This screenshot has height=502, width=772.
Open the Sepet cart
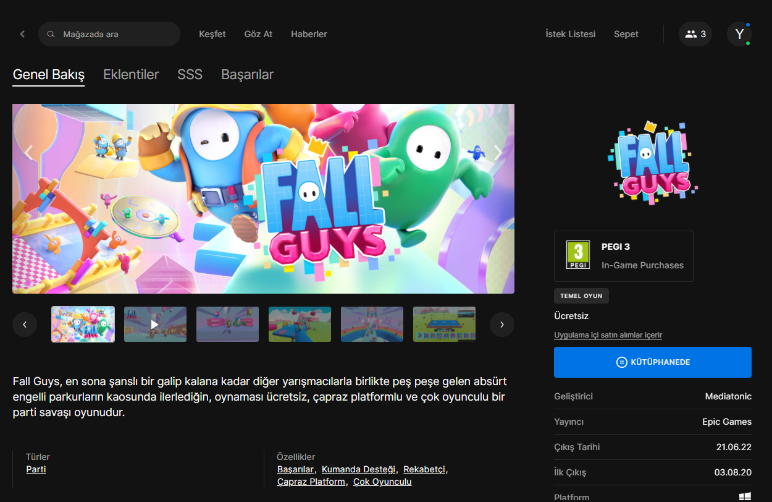626,34
